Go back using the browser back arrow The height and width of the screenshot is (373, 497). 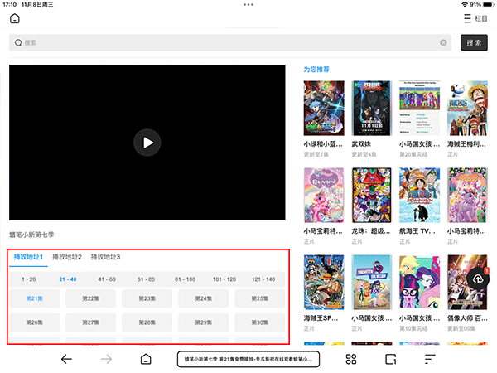coord(66,359)
